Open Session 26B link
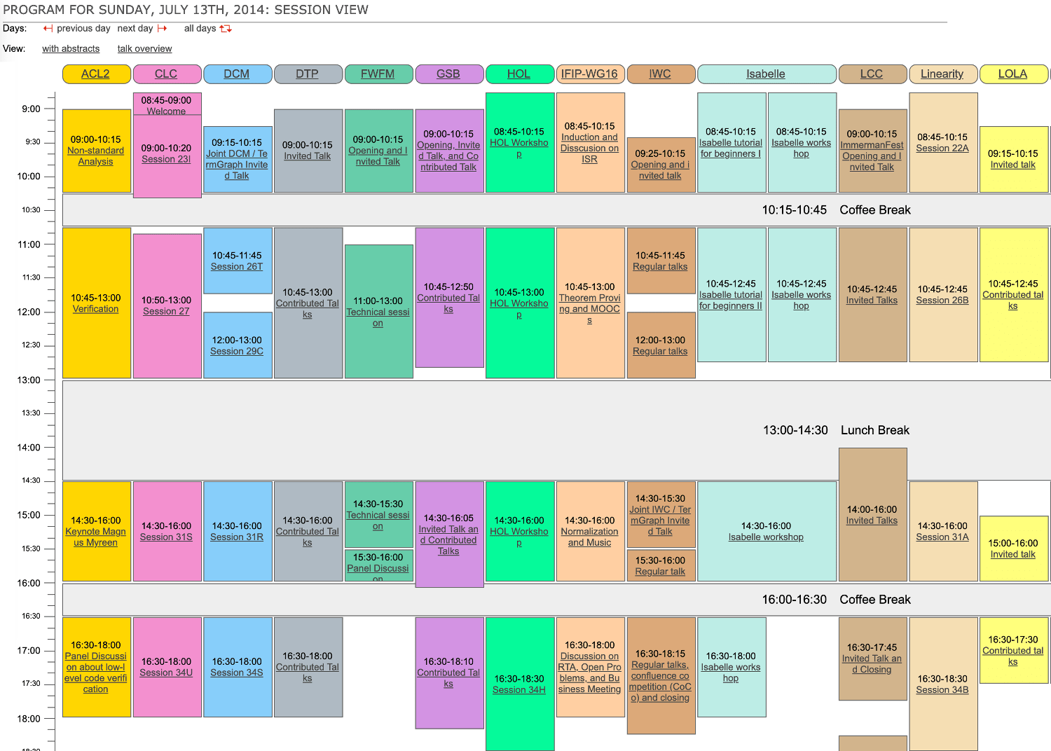Screen dimensions: 1051x751 pyautogui.click(x=942, y=301)
